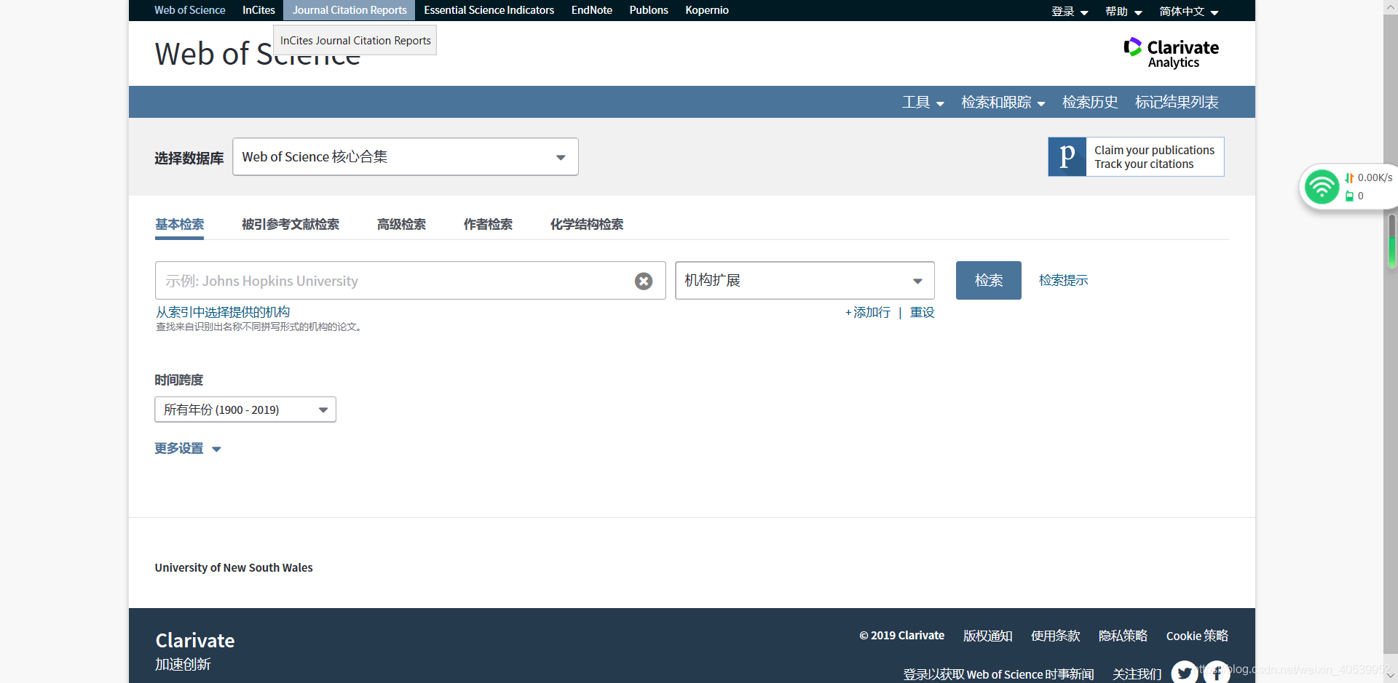Select the InCites top tab
This screenshot has height=683, width=1398.
coord(258,10)
